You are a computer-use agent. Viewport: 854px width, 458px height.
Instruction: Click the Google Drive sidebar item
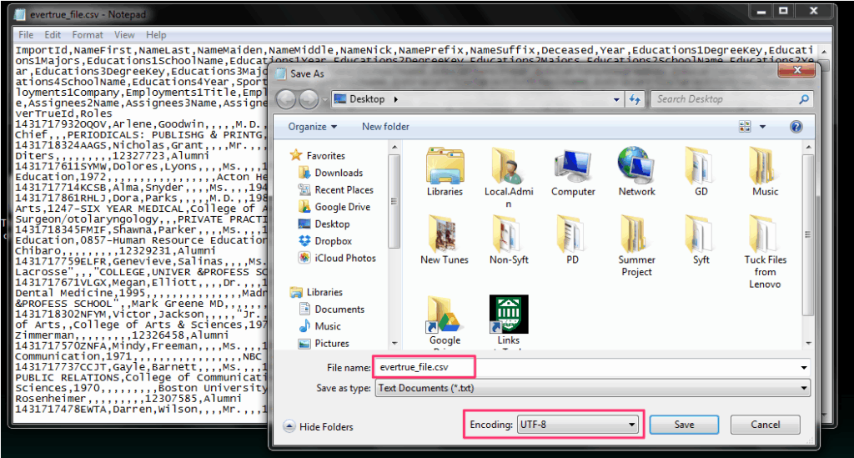342,207
